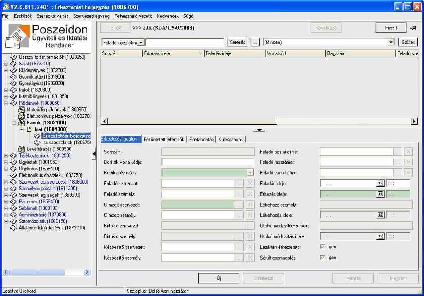Collapse the left panel with splitter arrow

pos(94,154)
